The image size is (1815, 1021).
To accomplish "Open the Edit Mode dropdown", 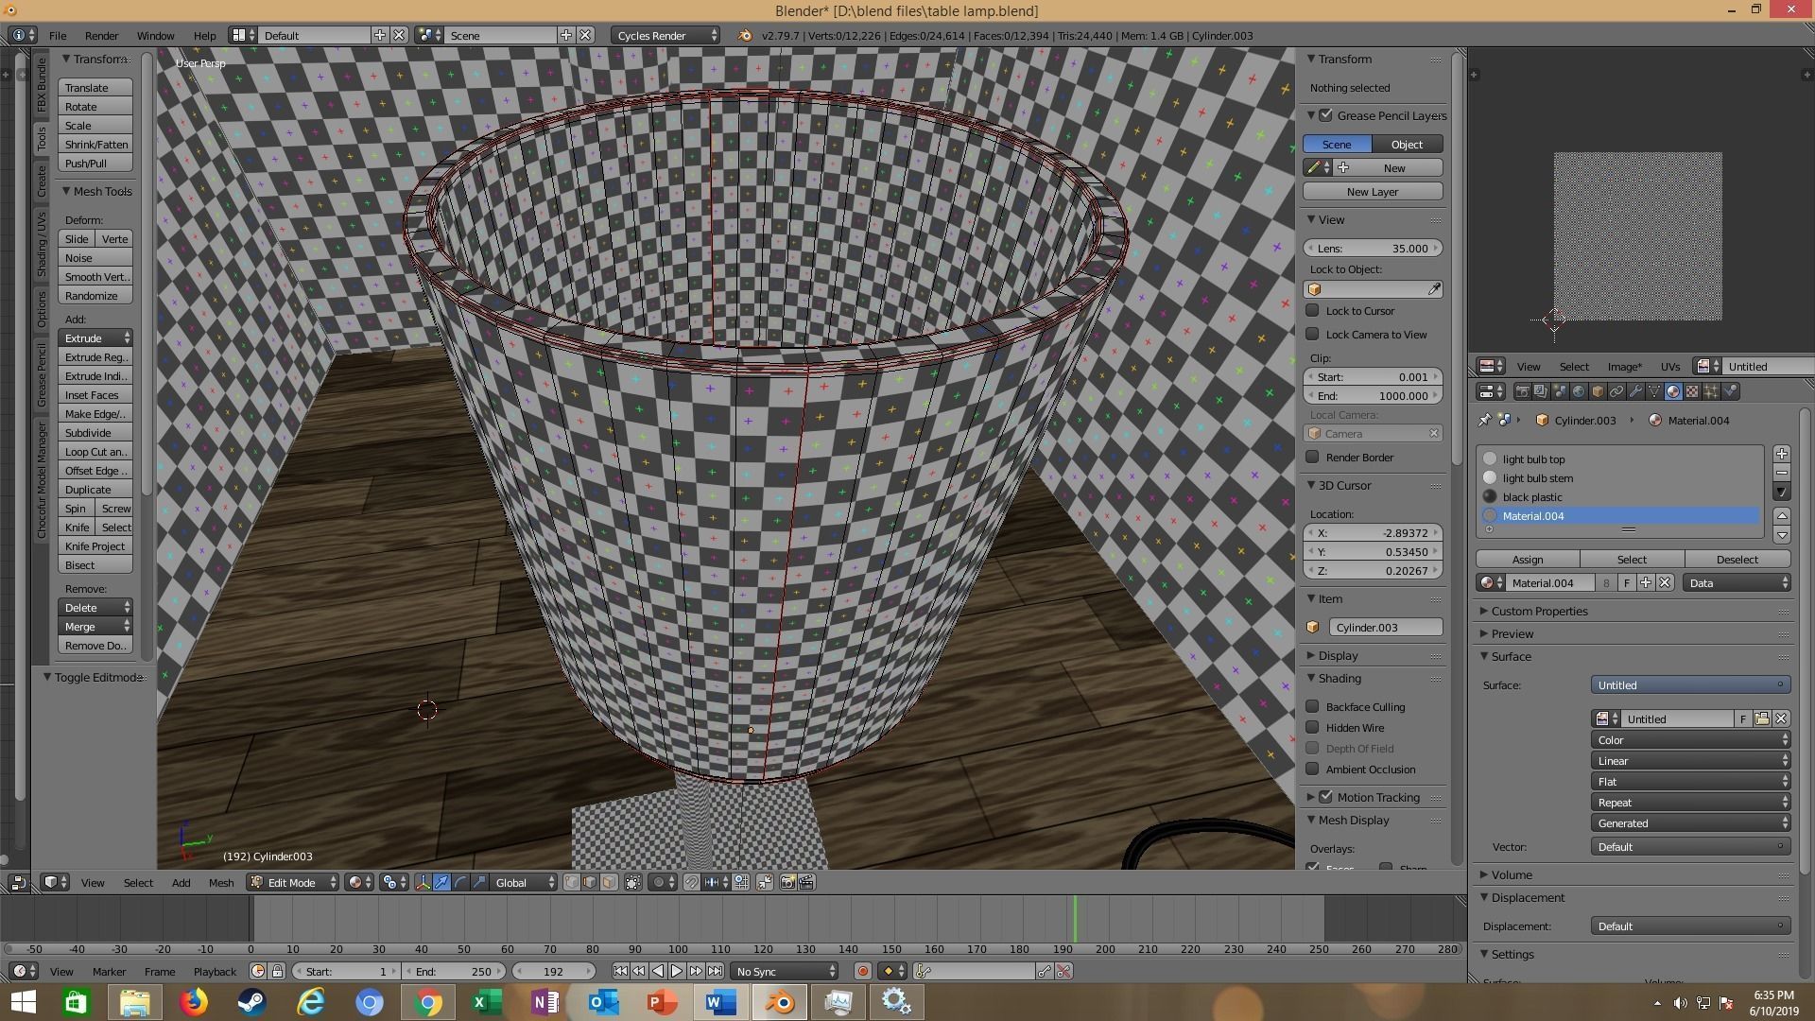I will coord(292,882).
